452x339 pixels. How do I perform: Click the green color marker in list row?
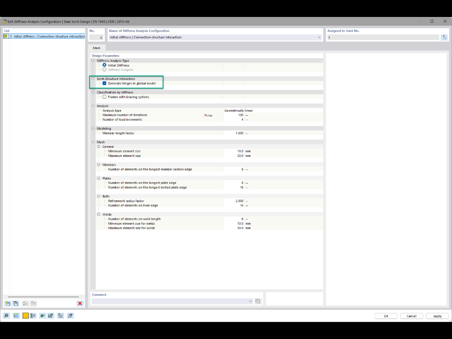[5, 37]
